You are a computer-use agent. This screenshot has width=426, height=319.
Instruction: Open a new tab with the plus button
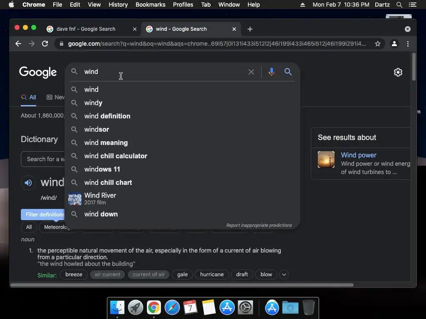pyautogui.click(x=250, y=29)
